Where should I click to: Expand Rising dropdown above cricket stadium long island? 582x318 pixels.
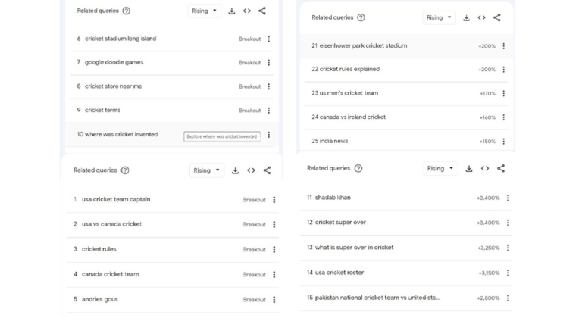205,11
